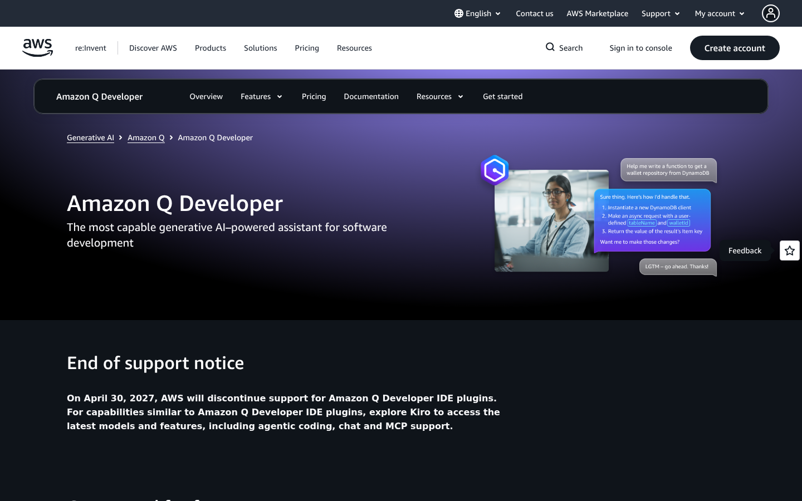Open Pricing in the main AWS nav
This screenshot has height=501, width=802.
point(307,48)
